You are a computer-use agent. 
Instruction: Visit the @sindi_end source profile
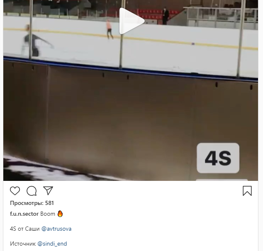pyautogui.click(x=52, y=244)
